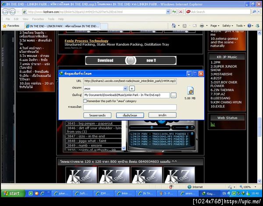
Task: Click the EN language indicator
Action: pyautogui.click(x=224, y=193)
